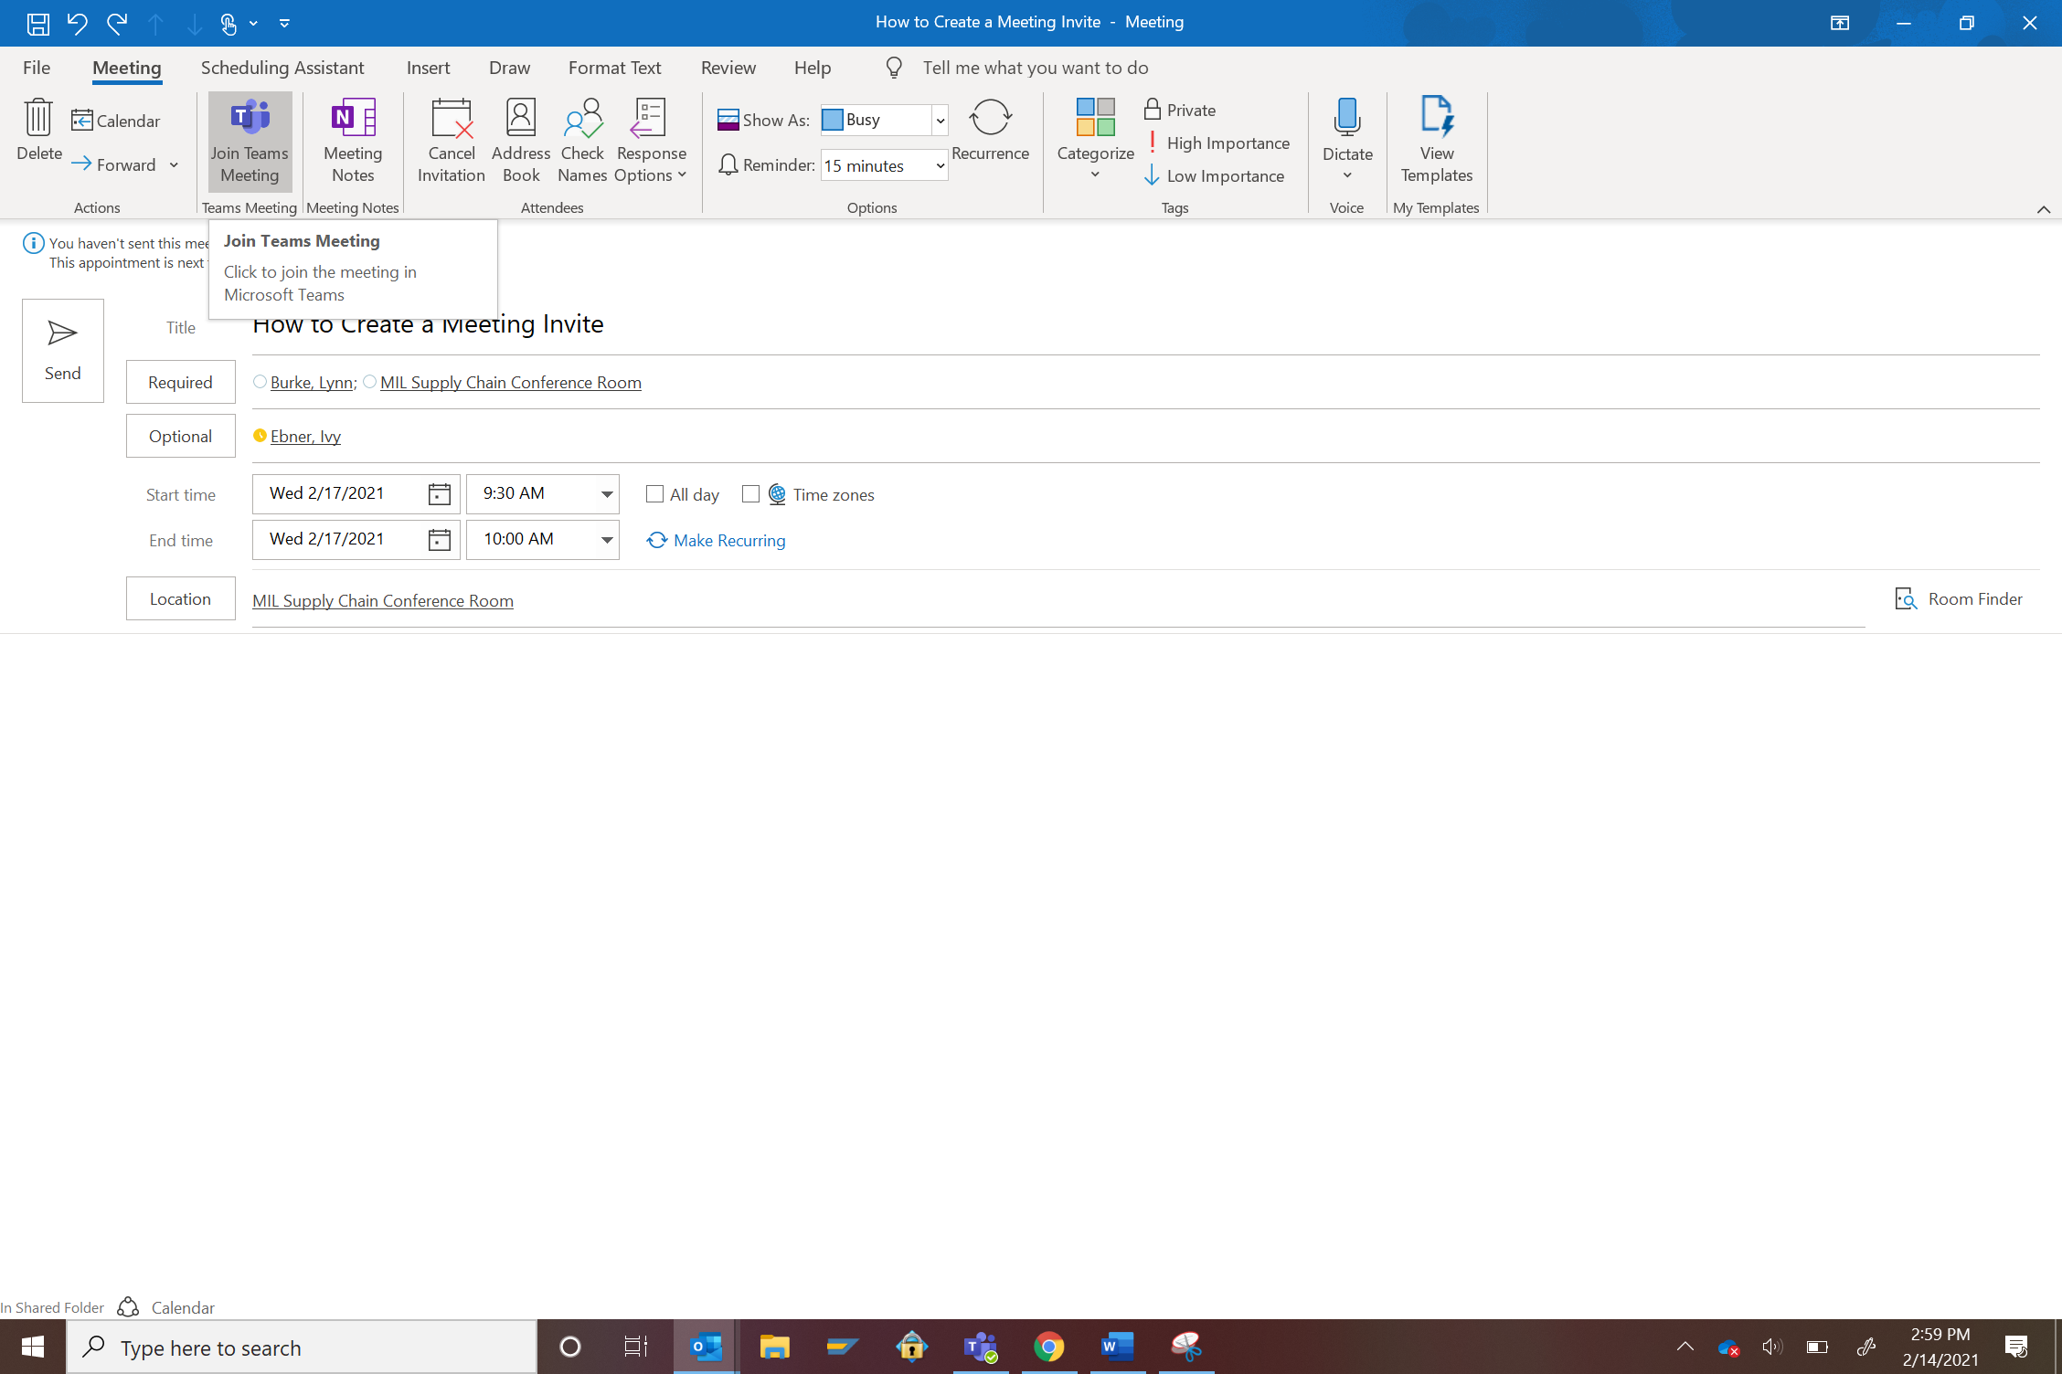
Task: Switch to the Scheduling Assistant tab
Action: [x=282, y=67]
